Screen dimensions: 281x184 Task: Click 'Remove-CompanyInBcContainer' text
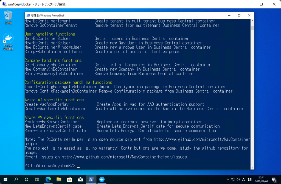[54, 74]
